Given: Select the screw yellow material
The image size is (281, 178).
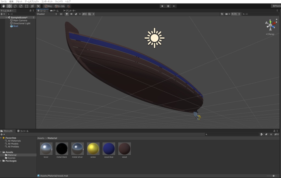Looking at the screenshot, I should click(x=93, y=150).
